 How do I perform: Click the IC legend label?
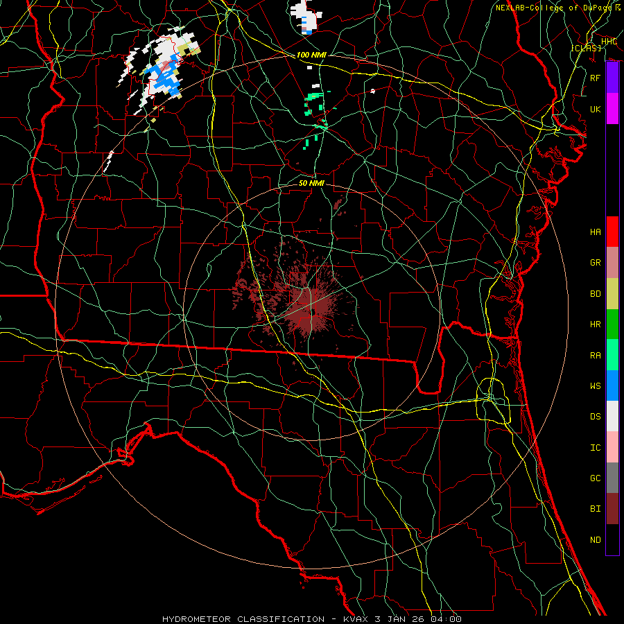pos(596,448)
